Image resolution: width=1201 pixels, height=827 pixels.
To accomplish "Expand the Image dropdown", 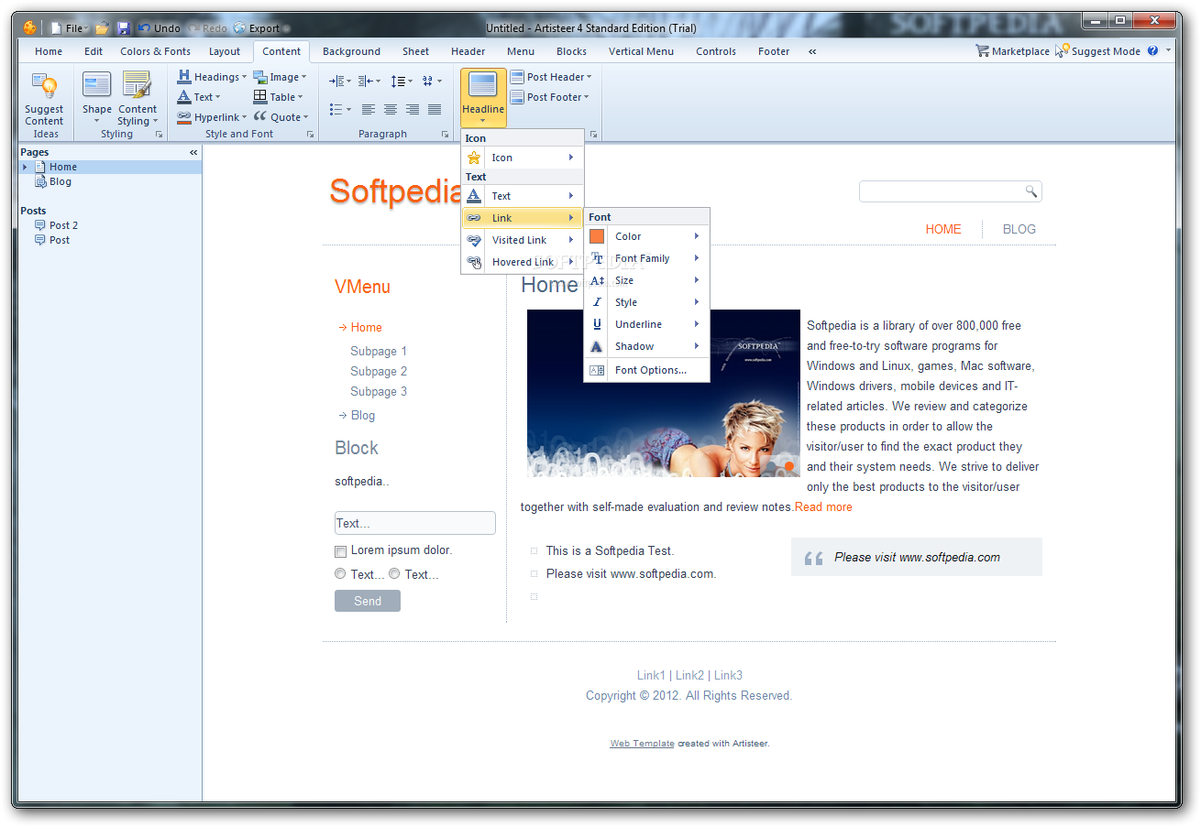I will [x=280, y=77].
